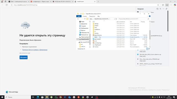
Task: Go up one folder level in Explorer
Action: click(x=85, y=19)
